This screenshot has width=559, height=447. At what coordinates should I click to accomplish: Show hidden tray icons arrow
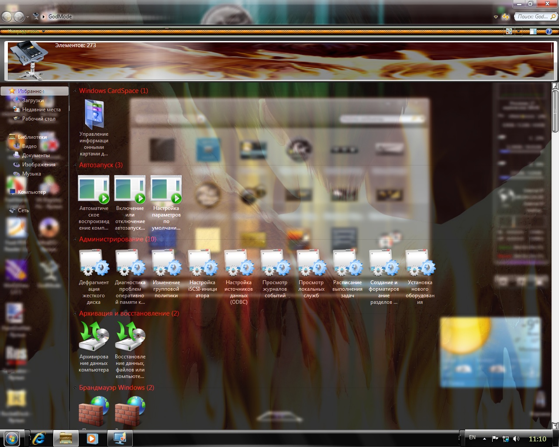click(484, 439)
